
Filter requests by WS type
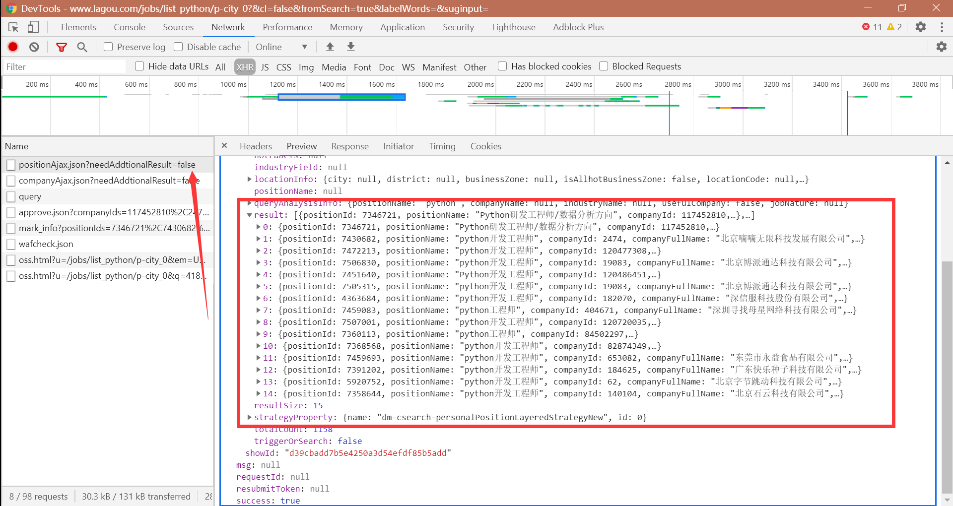pyautogui.click(x=408, y=67)
